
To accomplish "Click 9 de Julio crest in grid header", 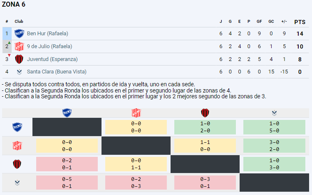I will (x=136, y=113).
